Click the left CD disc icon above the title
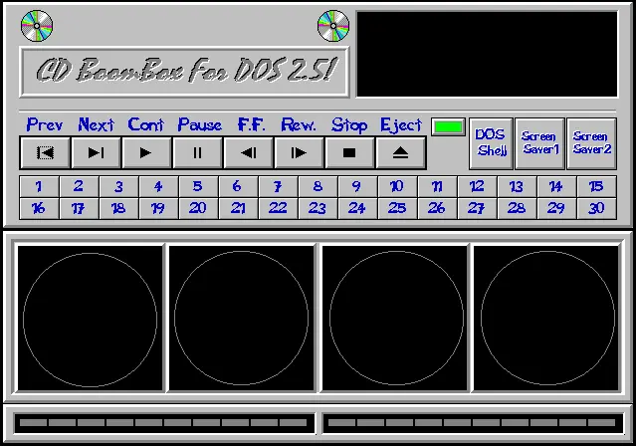The height and width of the screenshot is (446, 636). [36, 26]
